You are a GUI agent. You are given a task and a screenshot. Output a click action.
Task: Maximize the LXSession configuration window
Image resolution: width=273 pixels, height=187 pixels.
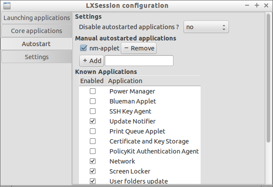(x=257, y=6)
